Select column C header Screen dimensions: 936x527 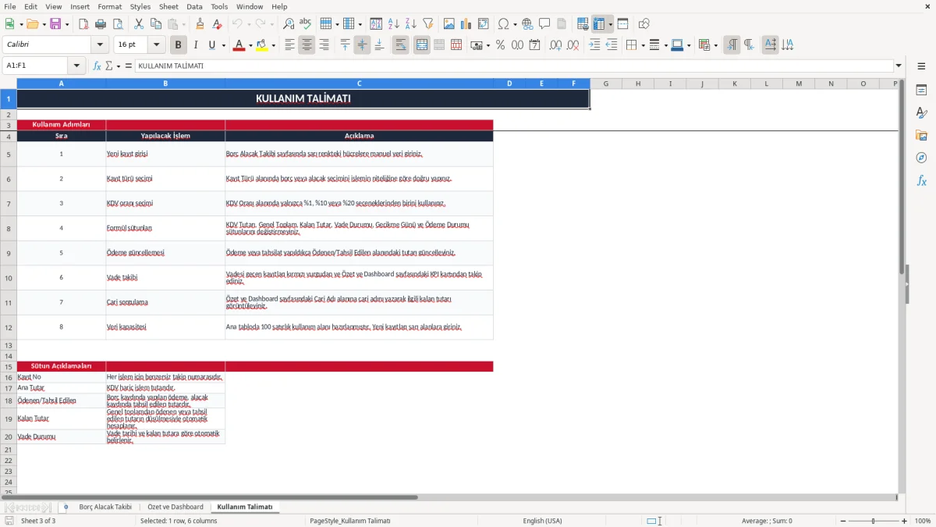coord(360,84)
